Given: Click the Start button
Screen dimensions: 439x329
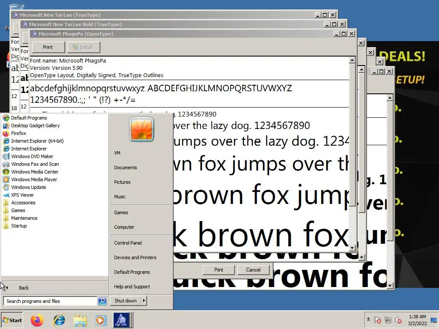Looking at the screenshot, I should pos(12,320).
